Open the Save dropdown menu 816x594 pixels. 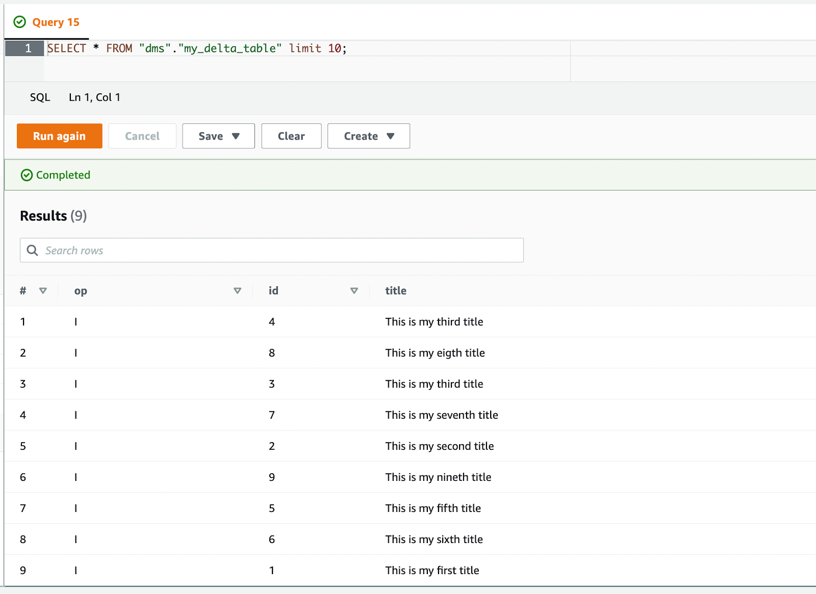(x=219, y=136)
